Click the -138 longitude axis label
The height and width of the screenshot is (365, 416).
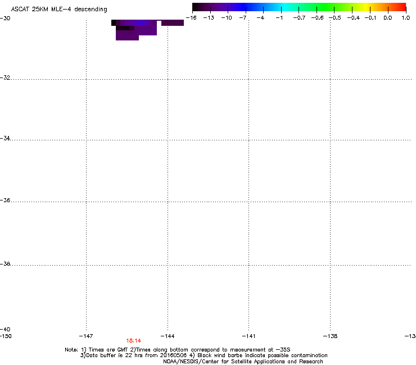[330, 336]
